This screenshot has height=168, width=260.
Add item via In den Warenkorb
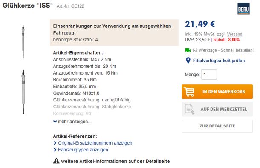tap(217, 92)
